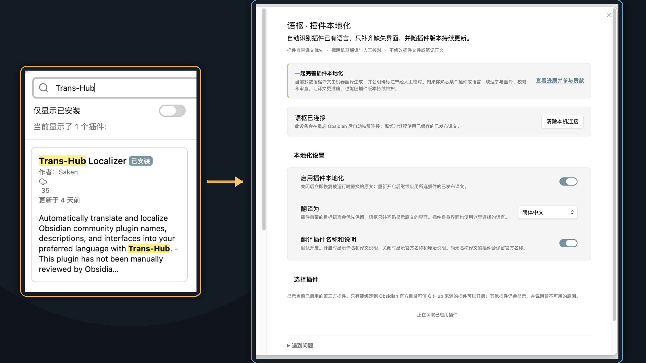Click the settings content scrollbar on right
The height and width of the screenshot is (363, 646).
614,165
